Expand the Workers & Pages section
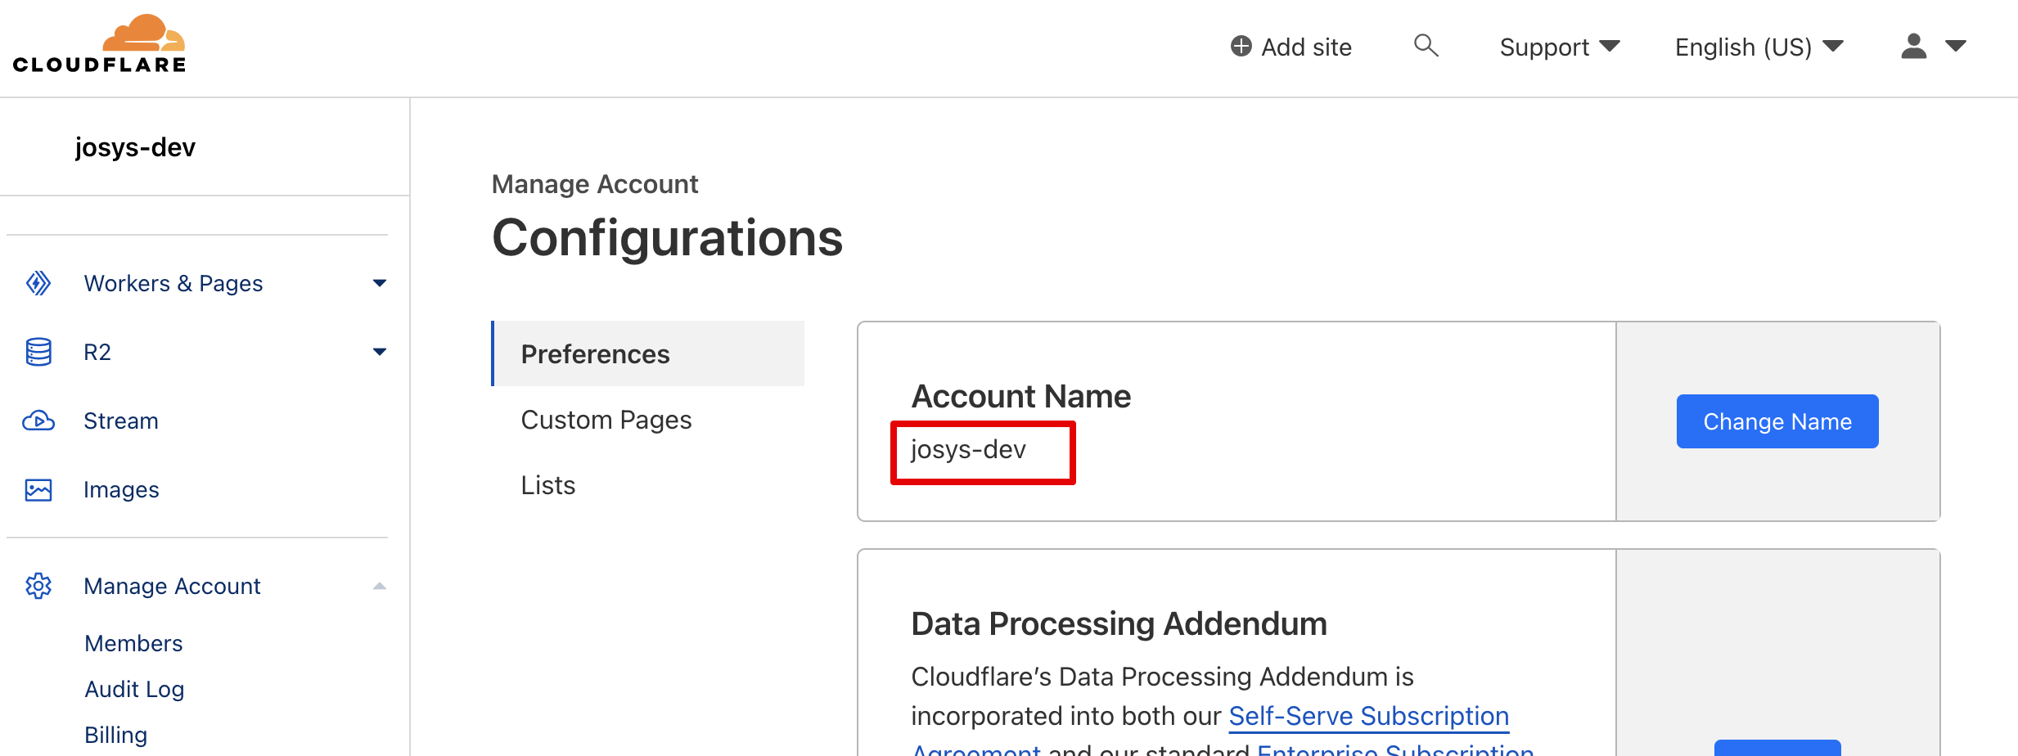Image resolution: width=2018 pixels, height=756 pixels. click(379, 283)
